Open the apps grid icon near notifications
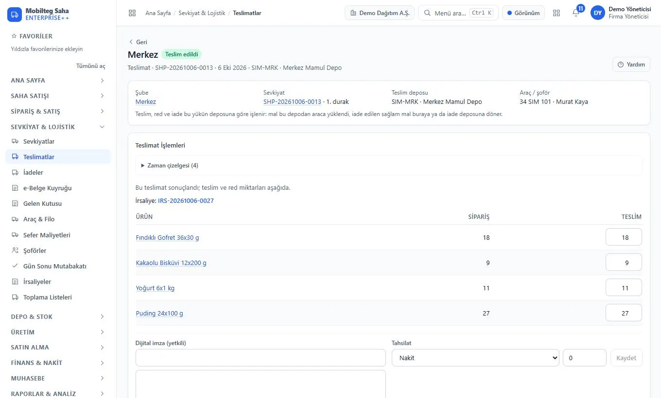This screenshot has width=661, height=398. [x=557, y=13]
